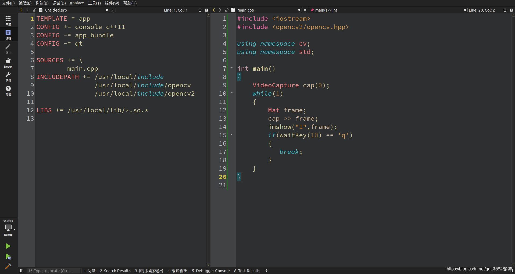Open the untitled Debug kit selector
This screenshot has height=274, width=515.
(8, 228)
